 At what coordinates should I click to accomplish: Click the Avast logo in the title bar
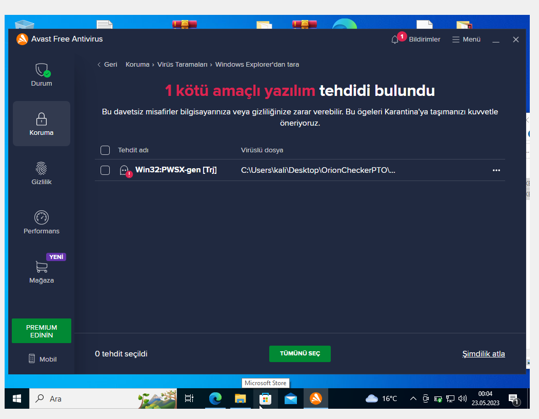coord(22,39)
